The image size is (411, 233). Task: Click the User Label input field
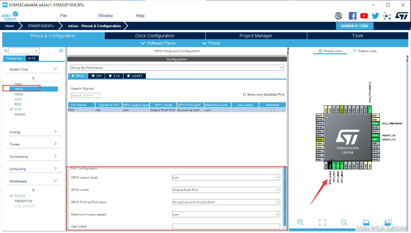coord(226,226)
